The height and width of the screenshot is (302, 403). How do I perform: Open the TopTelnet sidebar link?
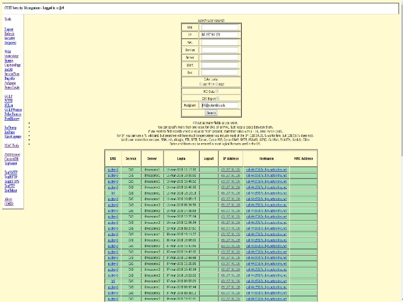pyautogui.click(x=11, y=190)
